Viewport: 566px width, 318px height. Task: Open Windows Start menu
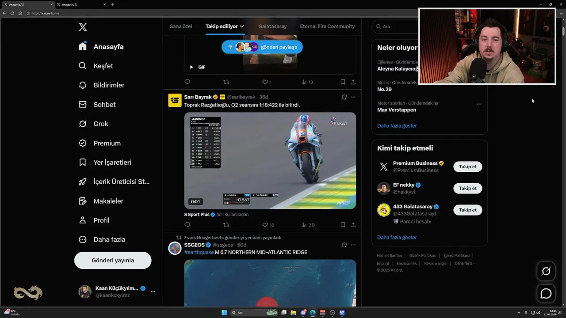[x=224, y=313]
